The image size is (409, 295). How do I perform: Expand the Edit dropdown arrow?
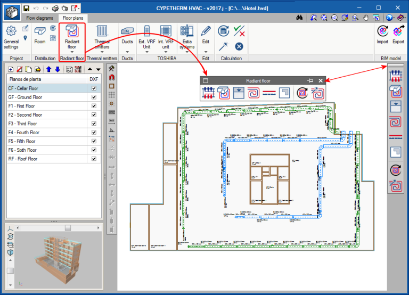(x=206, y=52)
